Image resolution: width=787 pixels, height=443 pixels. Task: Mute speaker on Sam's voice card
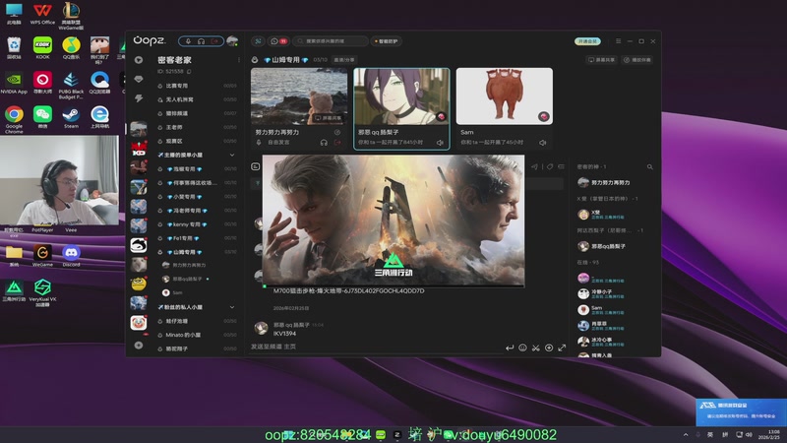(x=543, y=143)
